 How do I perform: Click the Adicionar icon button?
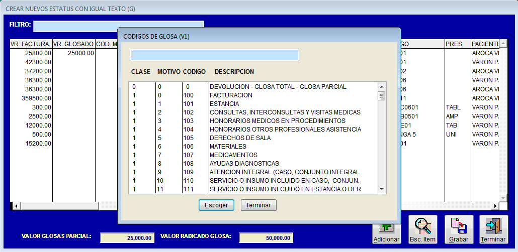387,234
